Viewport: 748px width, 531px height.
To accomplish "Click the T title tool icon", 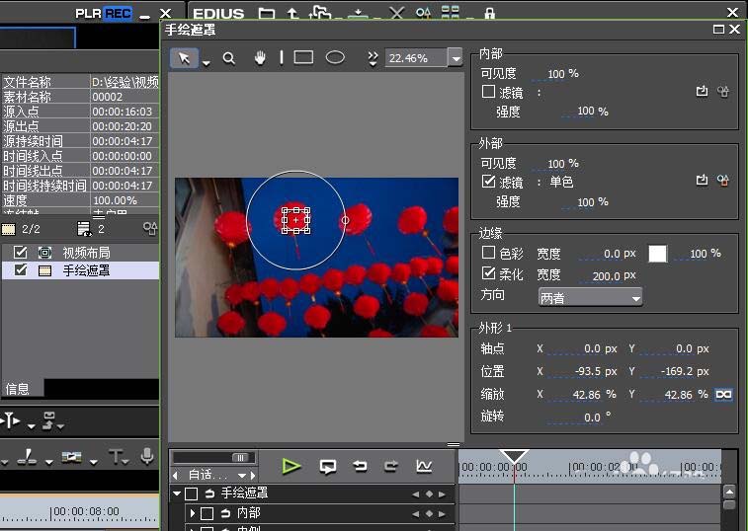I will (x=116, y=457).
